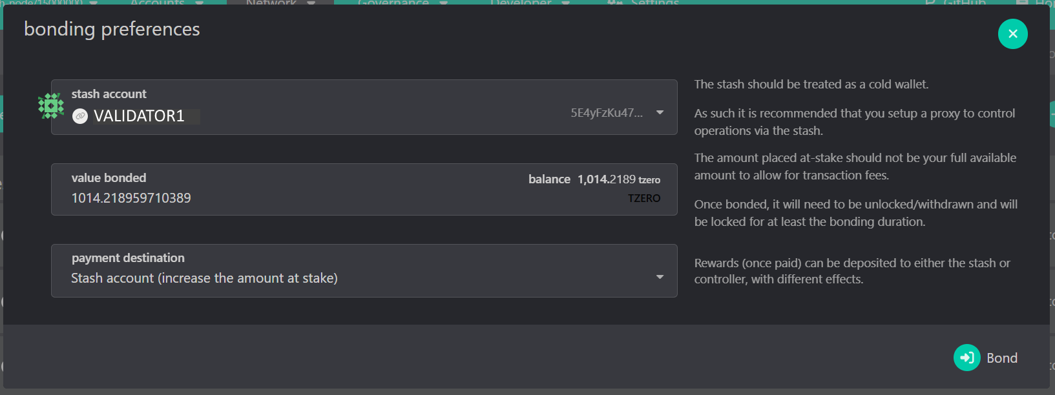Click the Bond button label

click(1001, 358)
